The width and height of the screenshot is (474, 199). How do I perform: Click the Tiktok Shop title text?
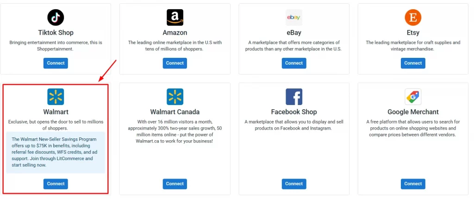coord(56,33)
